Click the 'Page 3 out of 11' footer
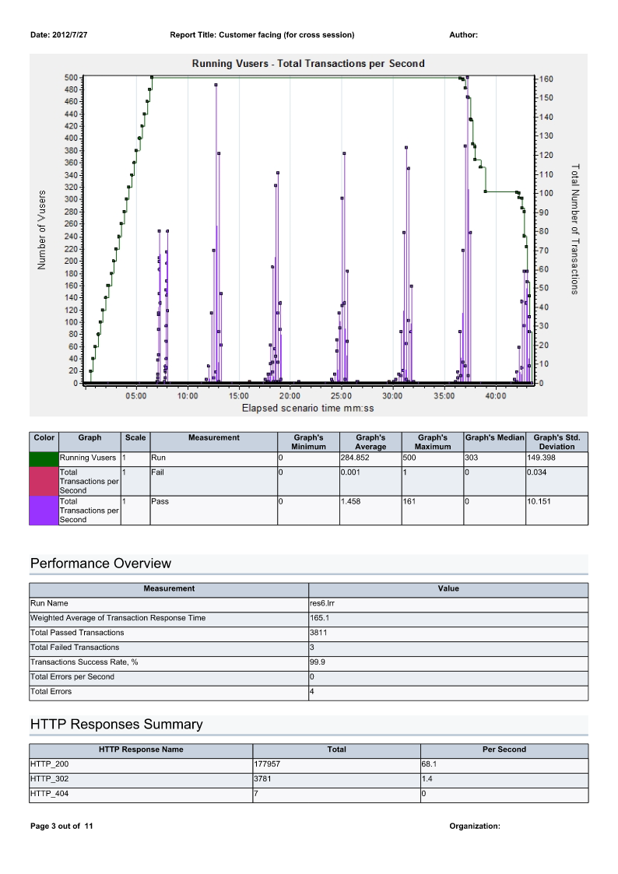The height and width of the screenshot is (874, 618). tap(61, 826)
